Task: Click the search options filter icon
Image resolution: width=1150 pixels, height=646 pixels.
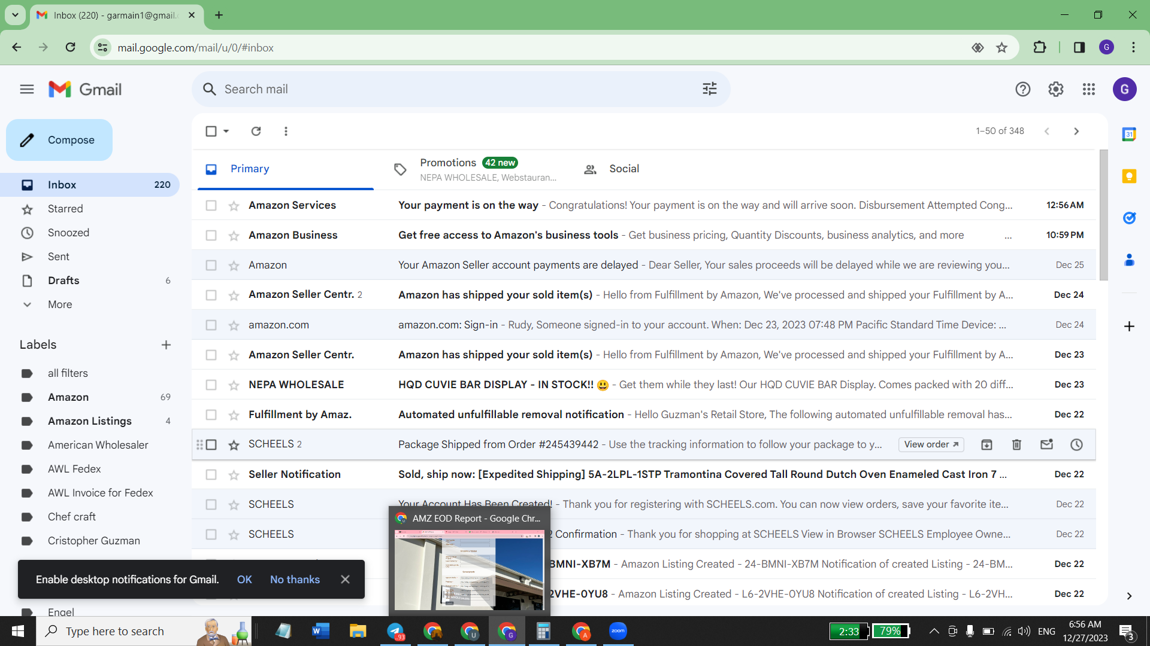Action: (x=710, y=89)
